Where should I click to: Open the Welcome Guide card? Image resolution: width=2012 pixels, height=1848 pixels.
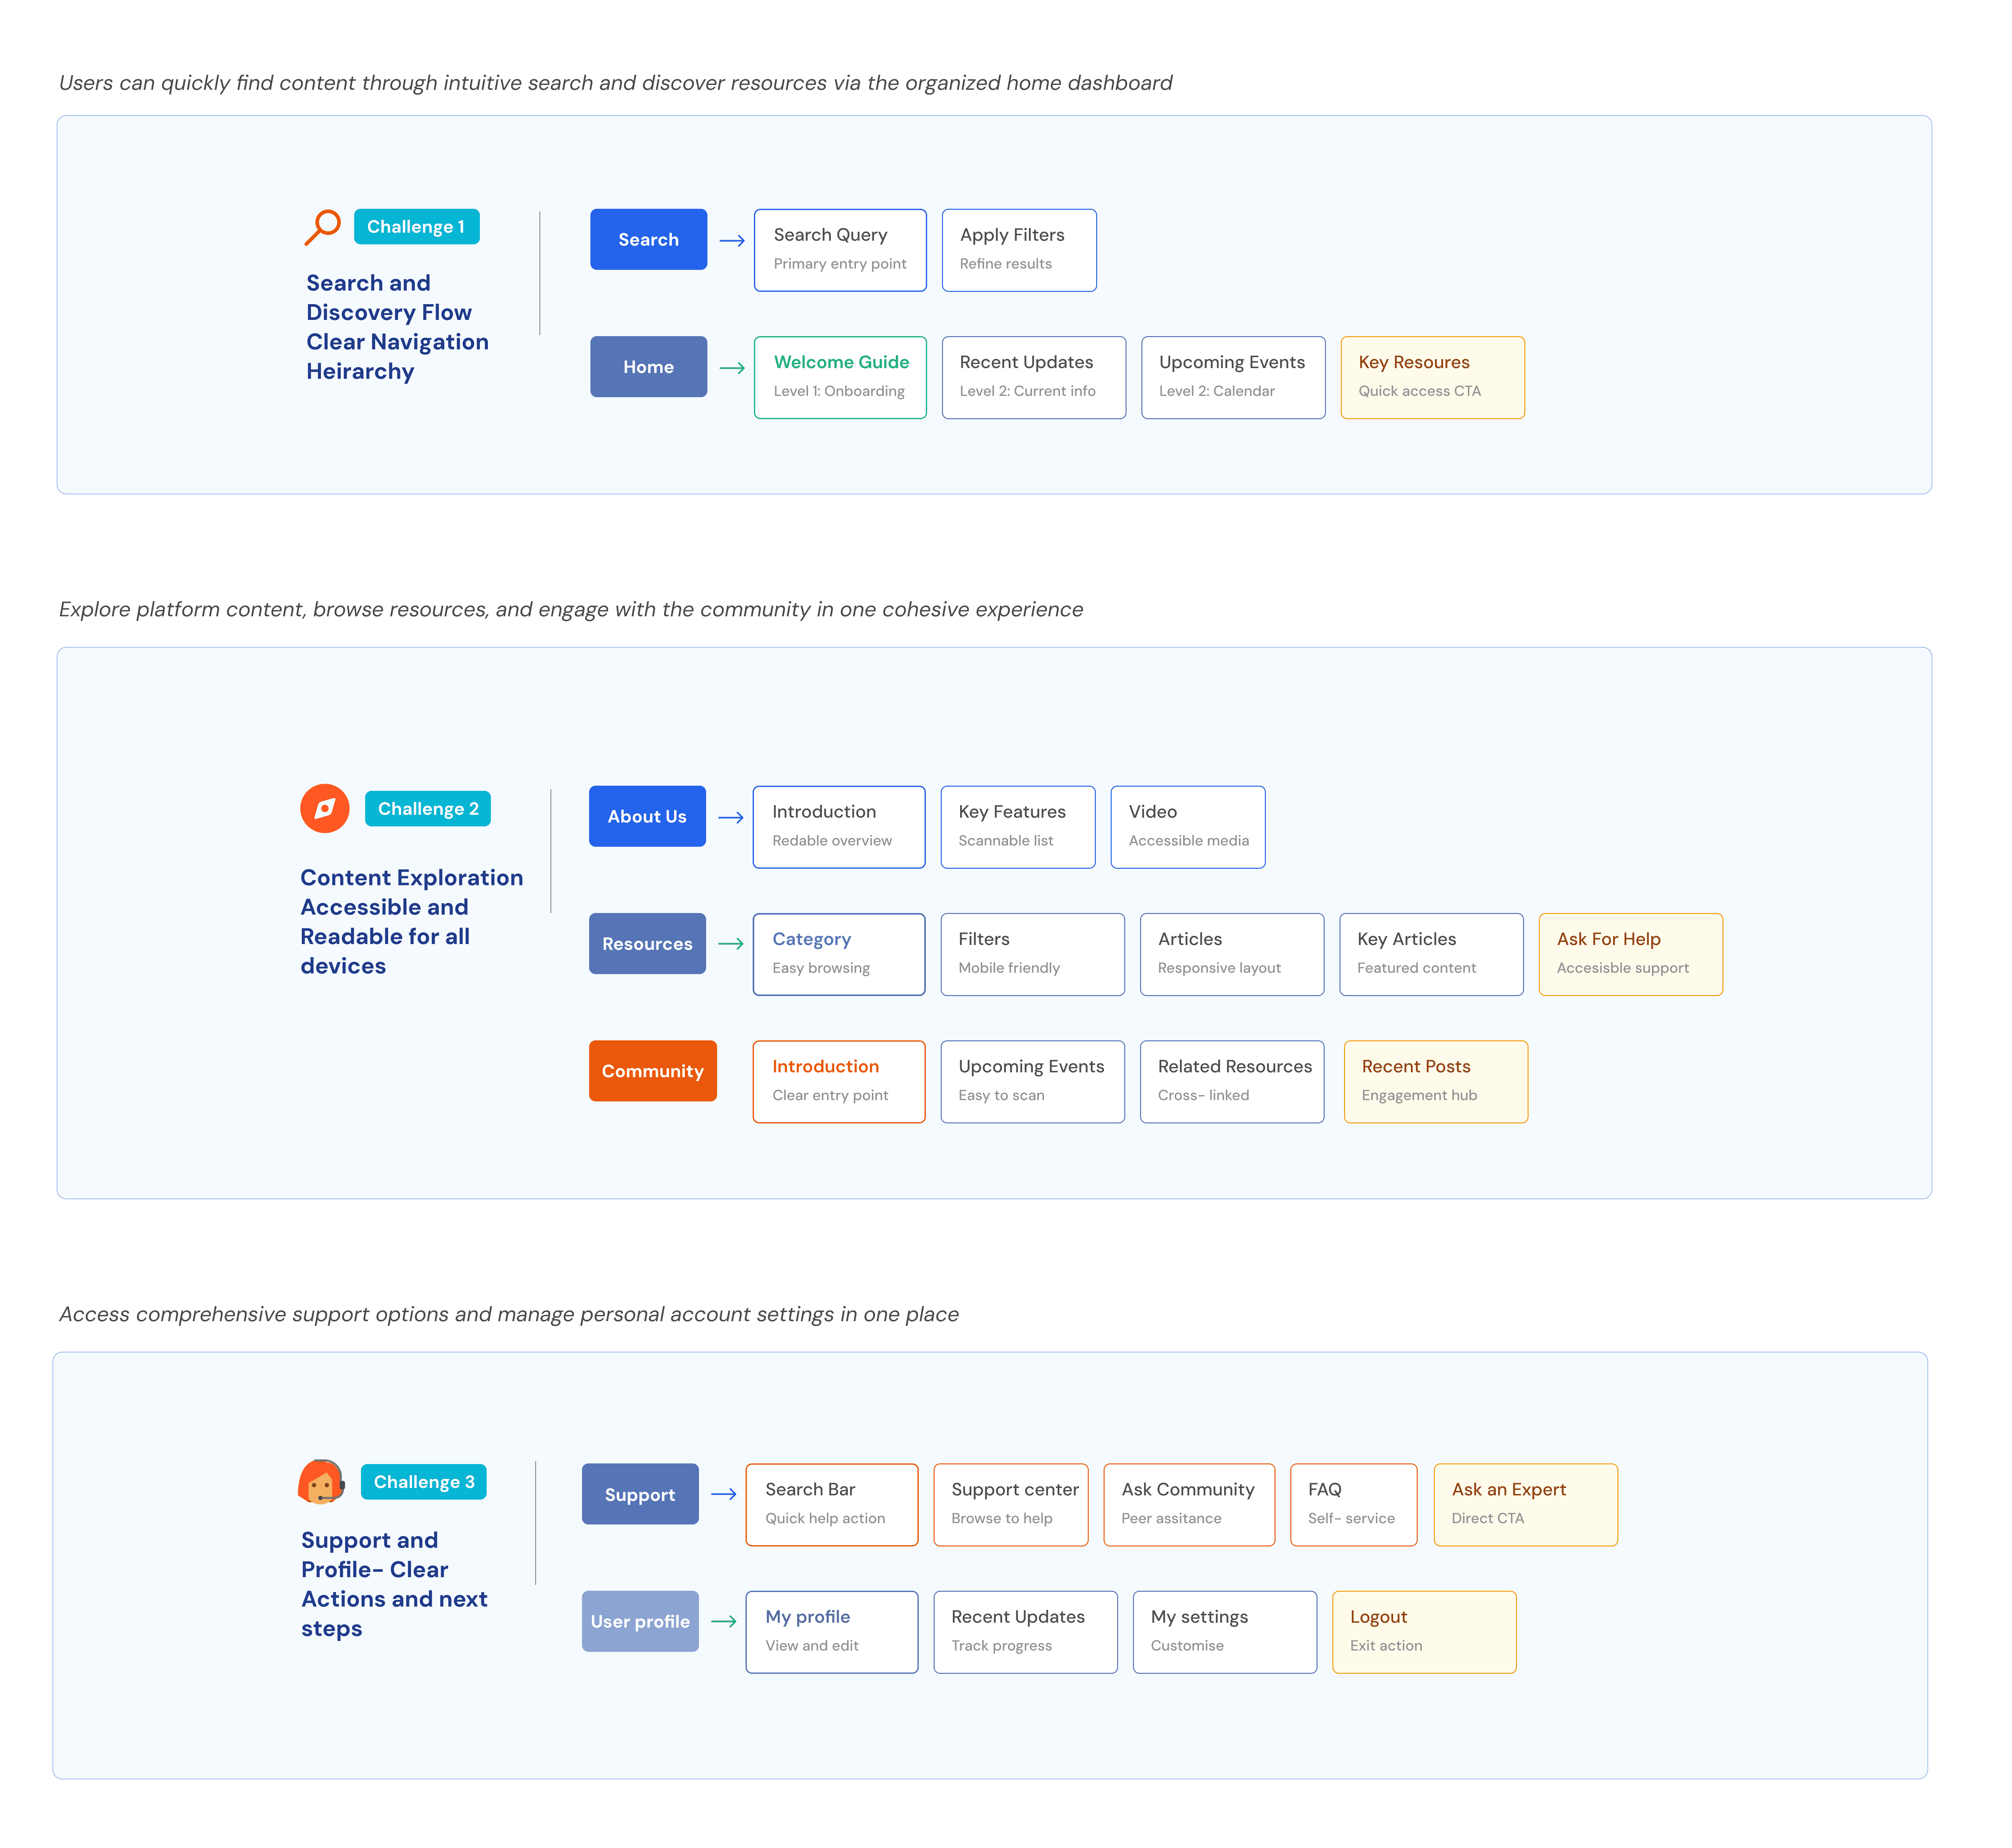[840, 377]
